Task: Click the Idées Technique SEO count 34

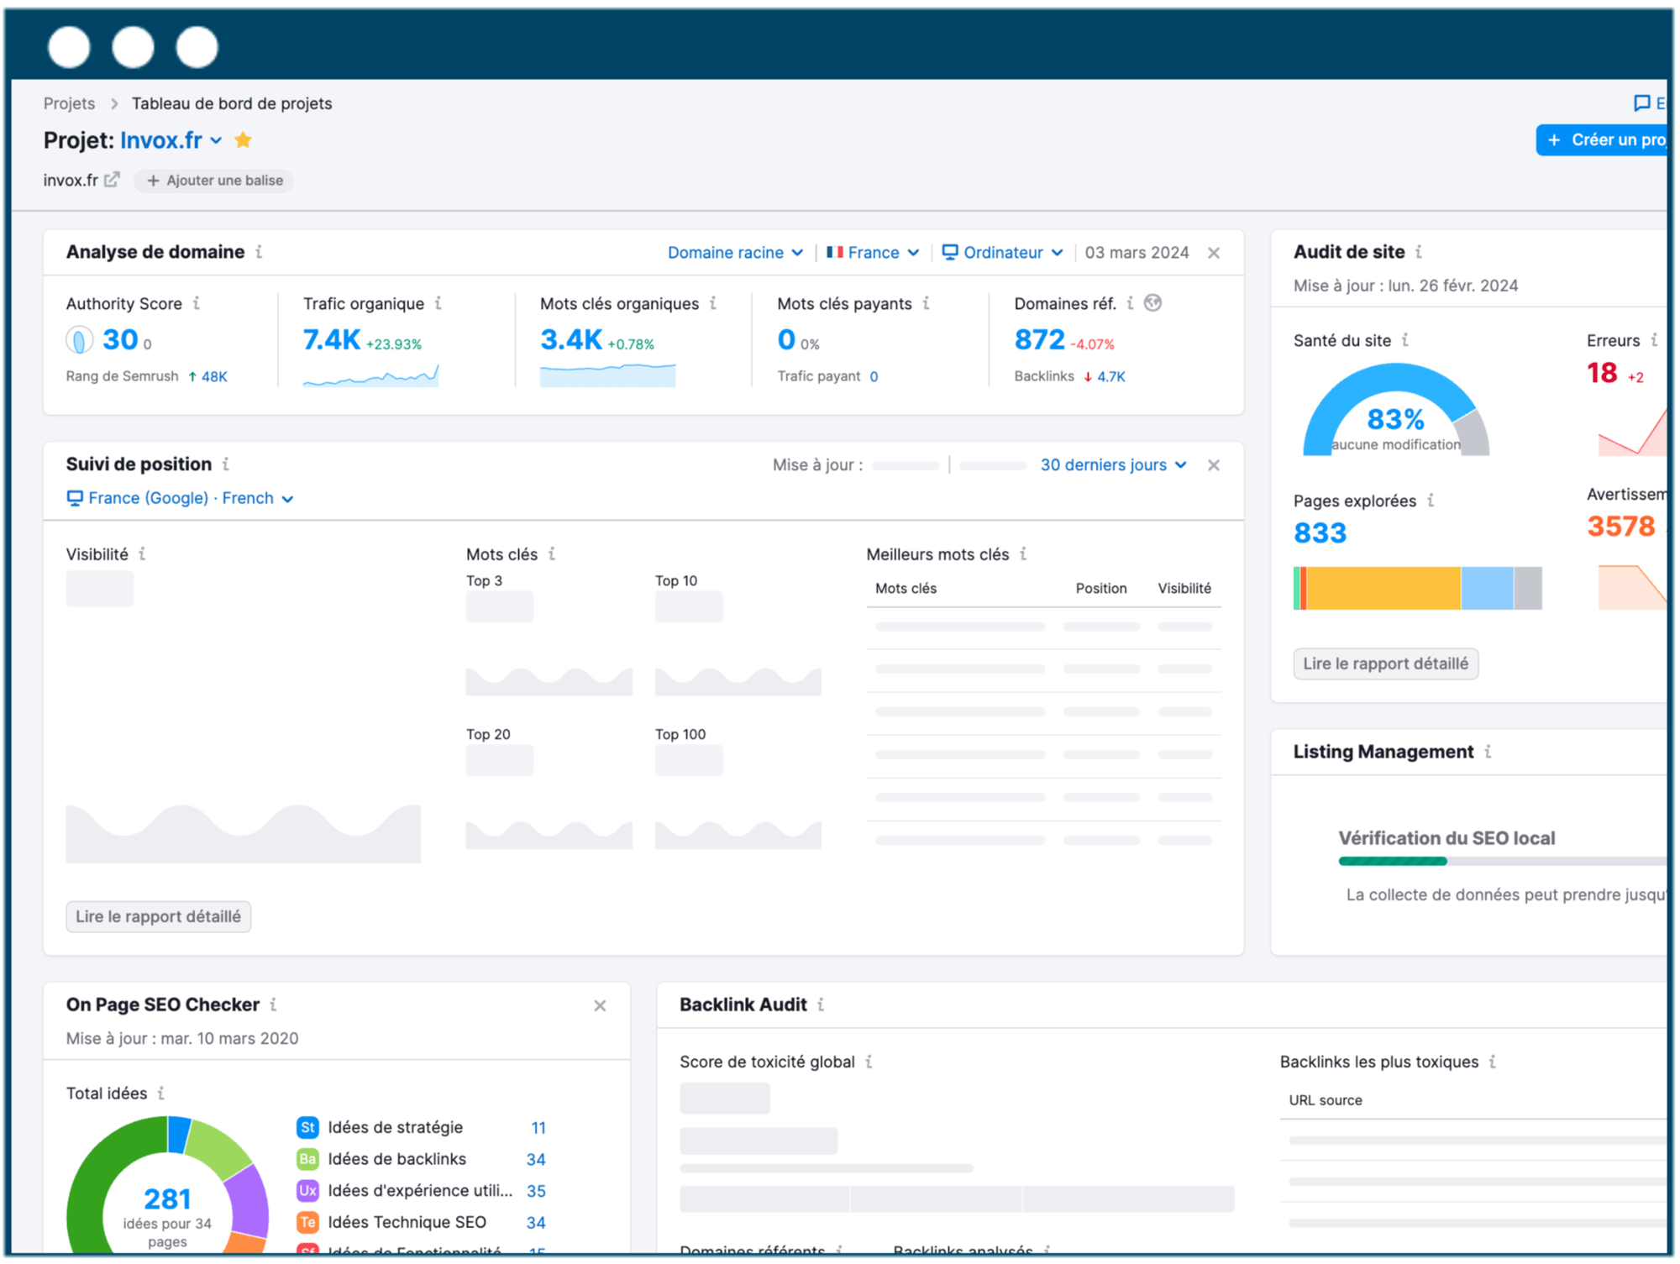Action: click(x=536, y=1224)
